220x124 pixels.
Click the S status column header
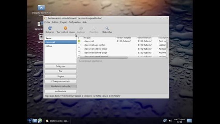click(x=80, y=38)
